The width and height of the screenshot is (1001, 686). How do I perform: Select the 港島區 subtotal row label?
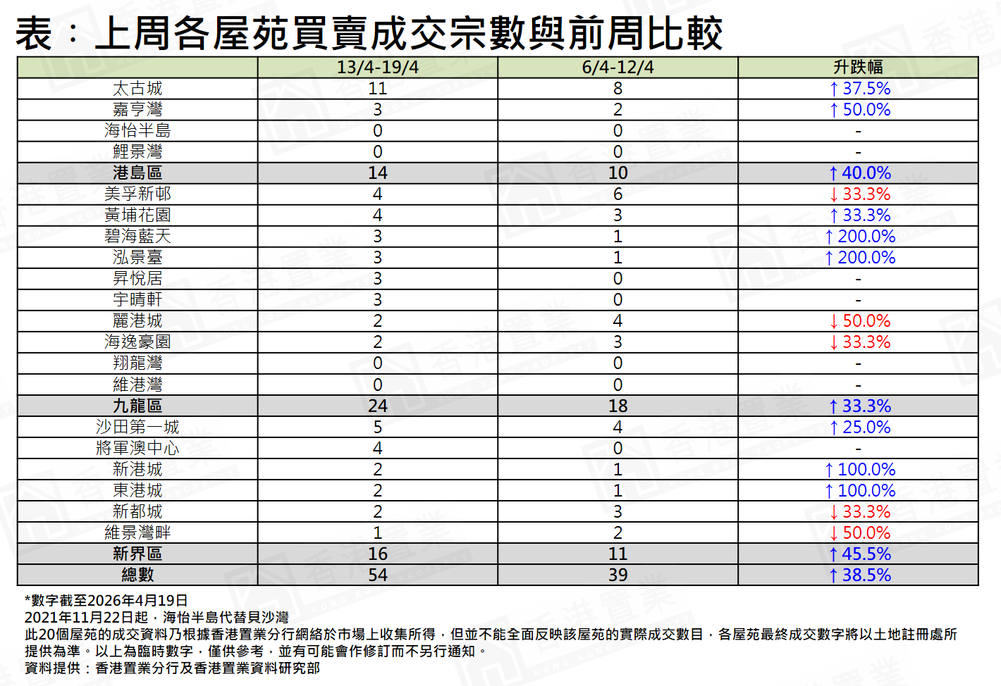pyautogui.click(x=137, y=173)
